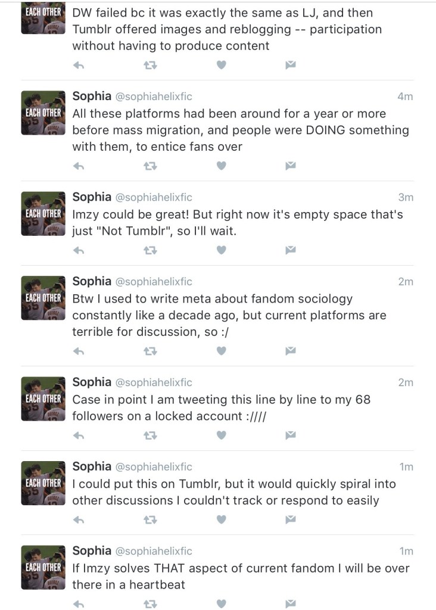Viewport: 436px width, 610px height.
Task: Like the "Case in point" tweet
Action: [x=221, y=435]
